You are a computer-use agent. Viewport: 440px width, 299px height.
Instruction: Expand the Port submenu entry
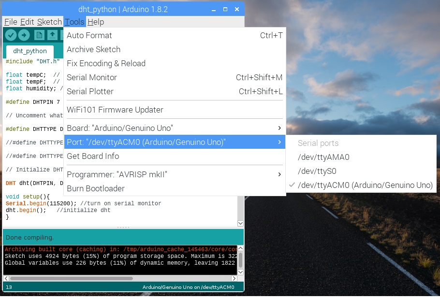tap(175, 142)
